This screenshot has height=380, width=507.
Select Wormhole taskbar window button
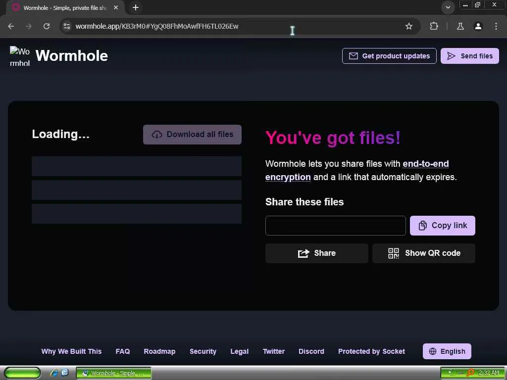pyautogui.click(x=113, y=373)
